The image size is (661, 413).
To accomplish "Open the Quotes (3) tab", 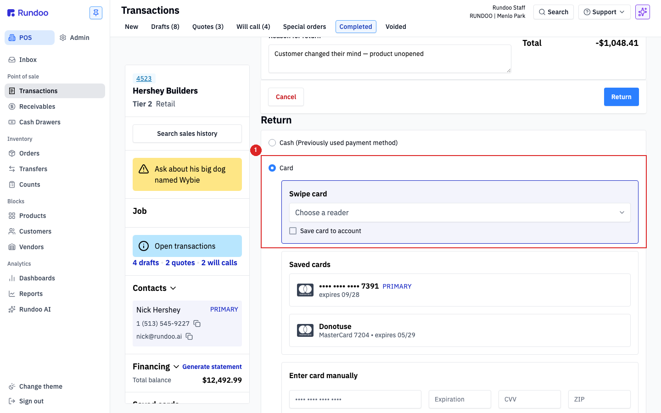I will (x=208, y=27).
